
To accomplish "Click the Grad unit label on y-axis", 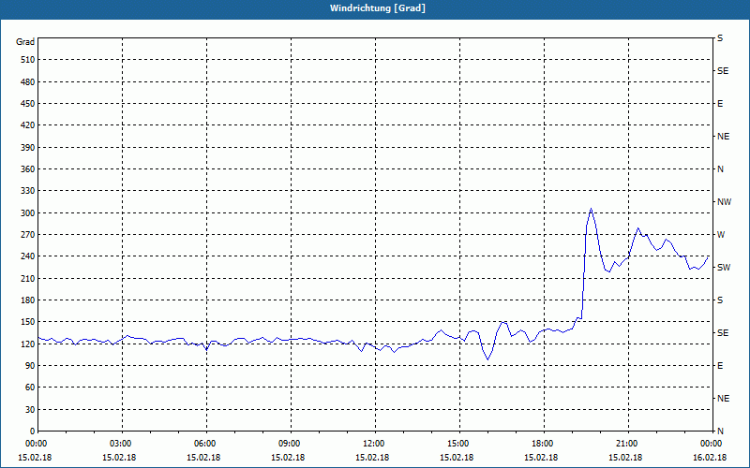I will pos(25,42).
